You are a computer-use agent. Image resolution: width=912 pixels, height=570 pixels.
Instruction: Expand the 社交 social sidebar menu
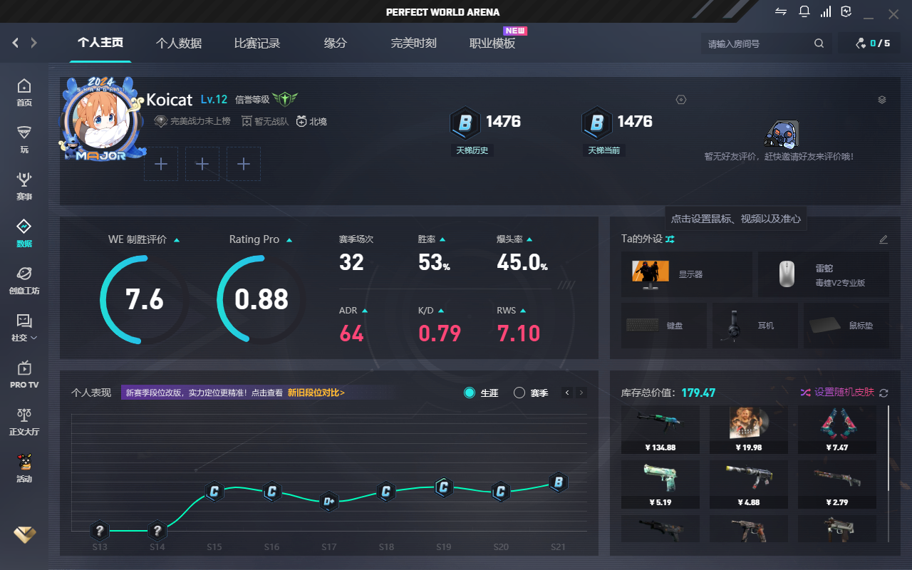(x=24, y=327)
